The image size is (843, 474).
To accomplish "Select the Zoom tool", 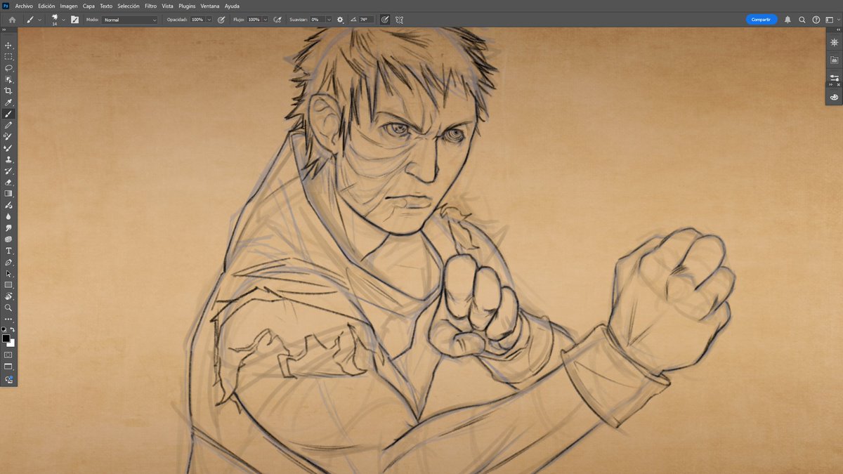I will pyautogui.click(x=8, y=308).
